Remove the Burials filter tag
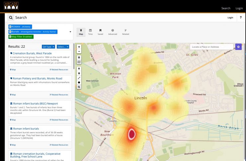Viewport: 246px width, 161px height. coord(10,31)
